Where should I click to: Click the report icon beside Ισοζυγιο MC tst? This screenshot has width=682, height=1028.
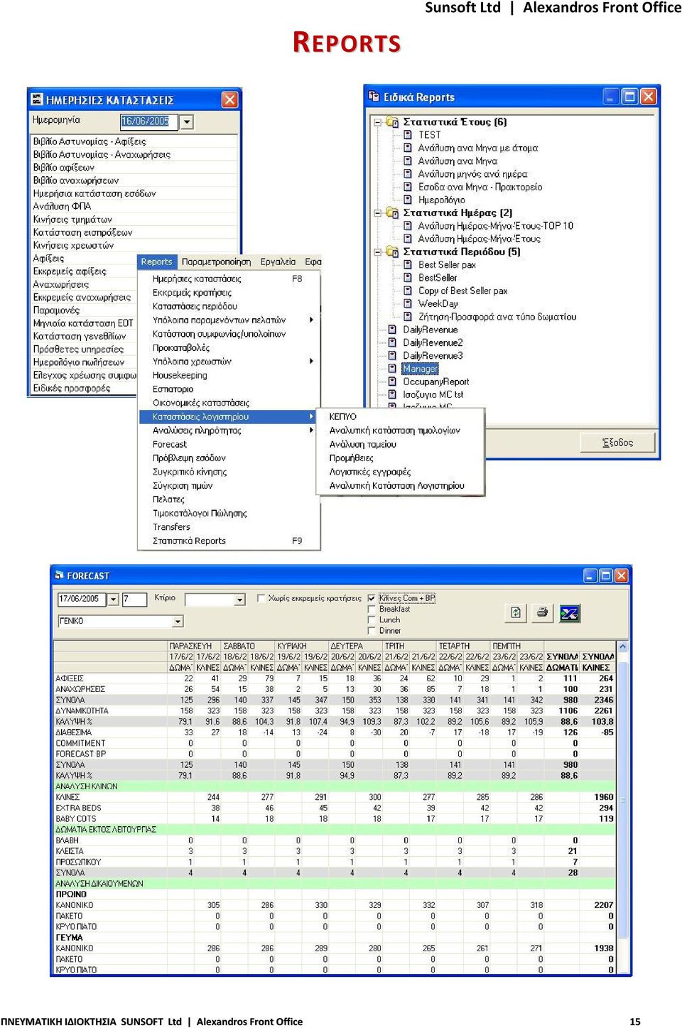point(392,394)
